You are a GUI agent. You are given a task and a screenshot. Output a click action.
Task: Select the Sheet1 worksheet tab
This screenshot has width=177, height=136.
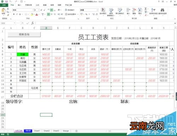pos(37,131)
